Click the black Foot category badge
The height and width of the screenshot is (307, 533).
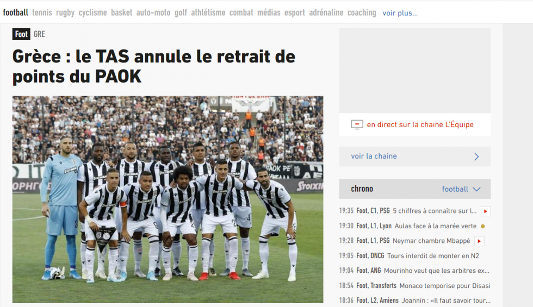coord(21,34)
